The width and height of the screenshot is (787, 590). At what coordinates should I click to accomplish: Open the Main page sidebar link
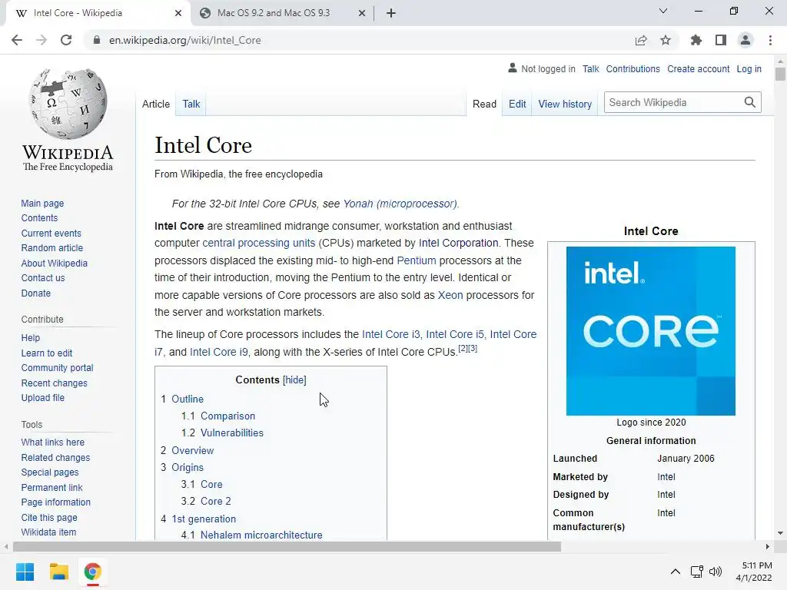click(42, 203)
